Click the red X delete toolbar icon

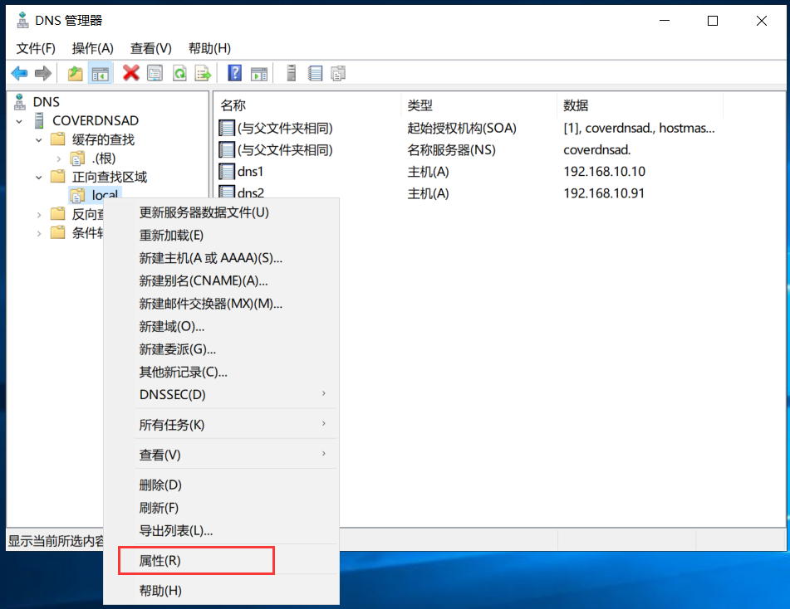[130, 74]
